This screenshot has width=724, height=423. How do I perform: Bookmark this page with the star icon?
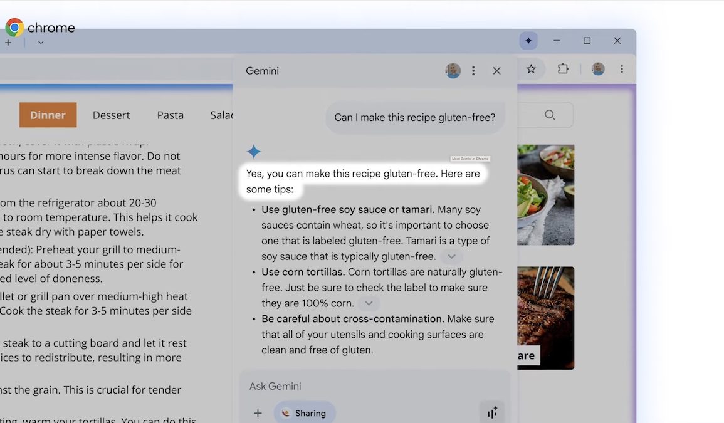click(531, 69)
